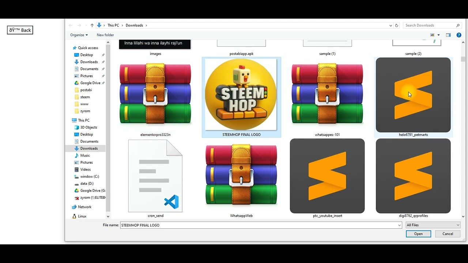Select the STEEMHOP FINAL LOGO image
The width and height of the screenshot is (468, 263).
[x=241, y=97]
